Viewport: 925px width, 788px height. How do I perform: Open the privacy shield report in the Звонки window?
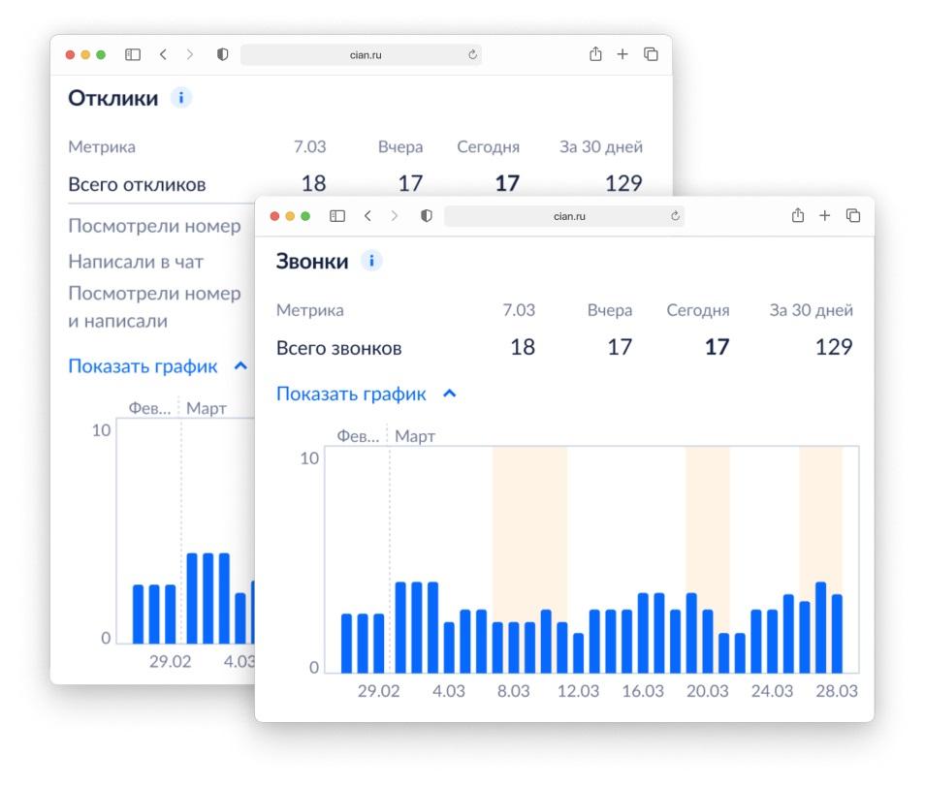[426, 216]
